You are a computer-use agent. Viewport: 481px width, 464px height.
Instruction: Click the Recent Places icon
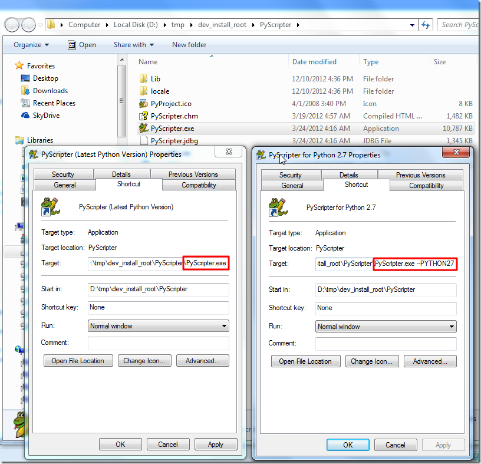pos(25,103)
